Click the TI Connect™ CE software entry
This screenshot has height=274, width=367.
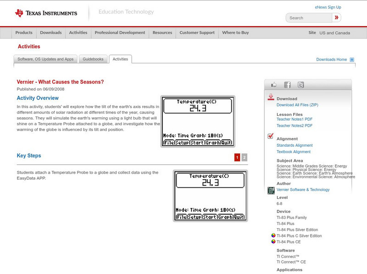point(291,262)
